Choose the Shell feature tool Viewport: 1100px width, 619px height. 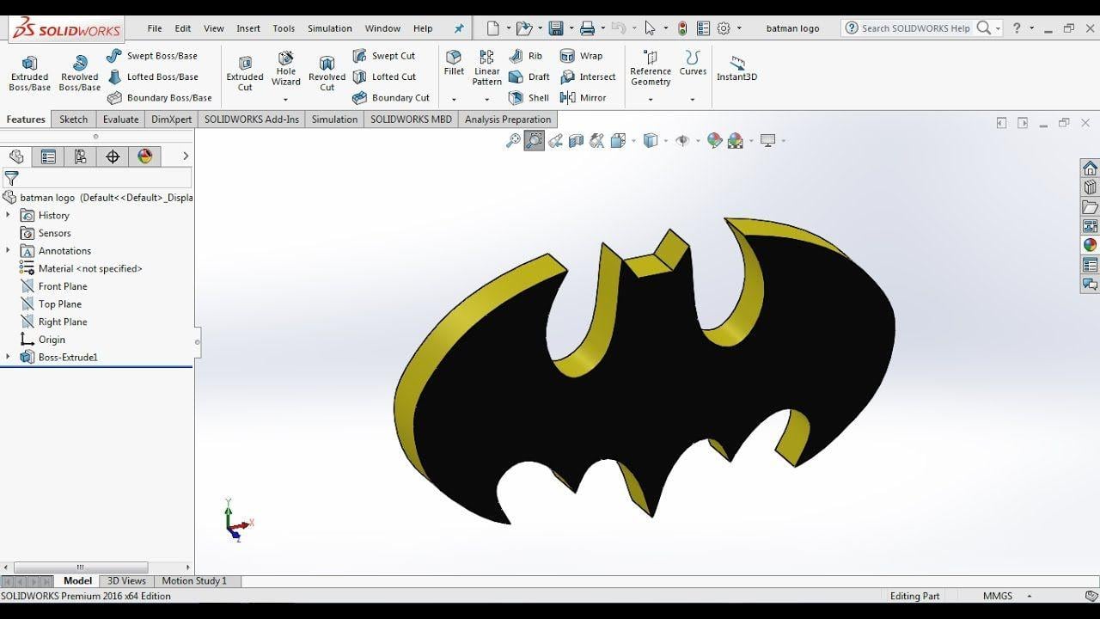pyautogui.click(x=528, y=98)
